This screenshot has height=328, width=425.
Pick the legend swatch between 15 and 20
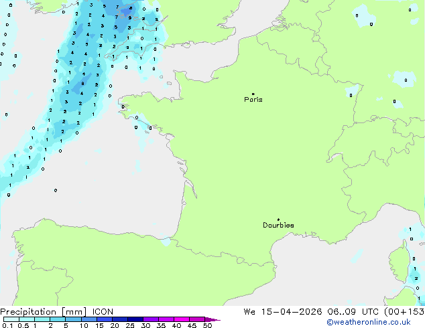click(105, 319)
